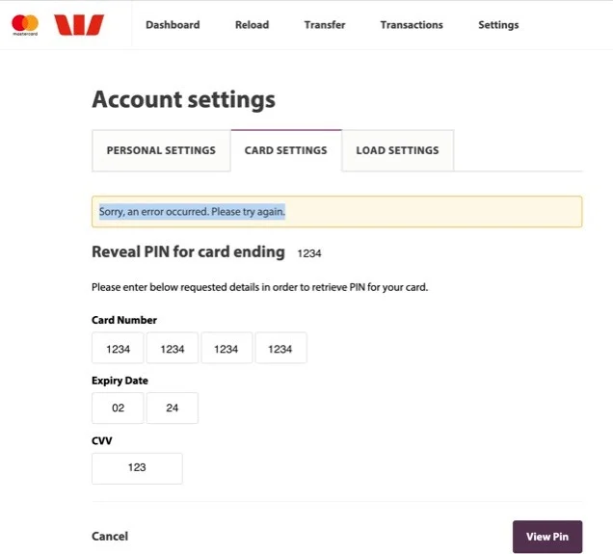Focus the expiry year field
The height and width of the screenshot is (554, 613).
(172, 409)
